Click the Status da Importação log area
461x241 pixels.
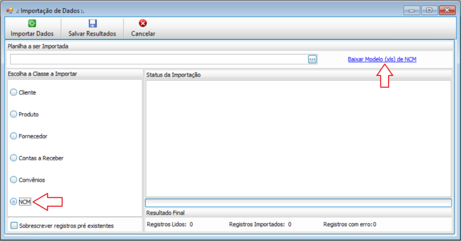(298, 138)
